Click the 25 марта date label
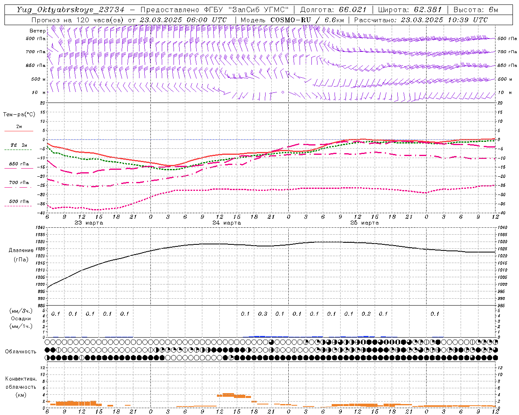The width and height of the screenshot is (519, 415). point(365,223)
